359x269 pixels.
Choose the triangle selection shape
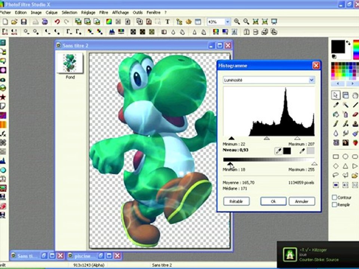(346, 166)
